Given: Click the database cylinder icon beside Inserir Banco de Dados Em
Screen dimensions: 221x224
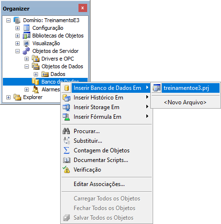Looking at the screenshot, I should pyautogui.click(x=66, y=88).
